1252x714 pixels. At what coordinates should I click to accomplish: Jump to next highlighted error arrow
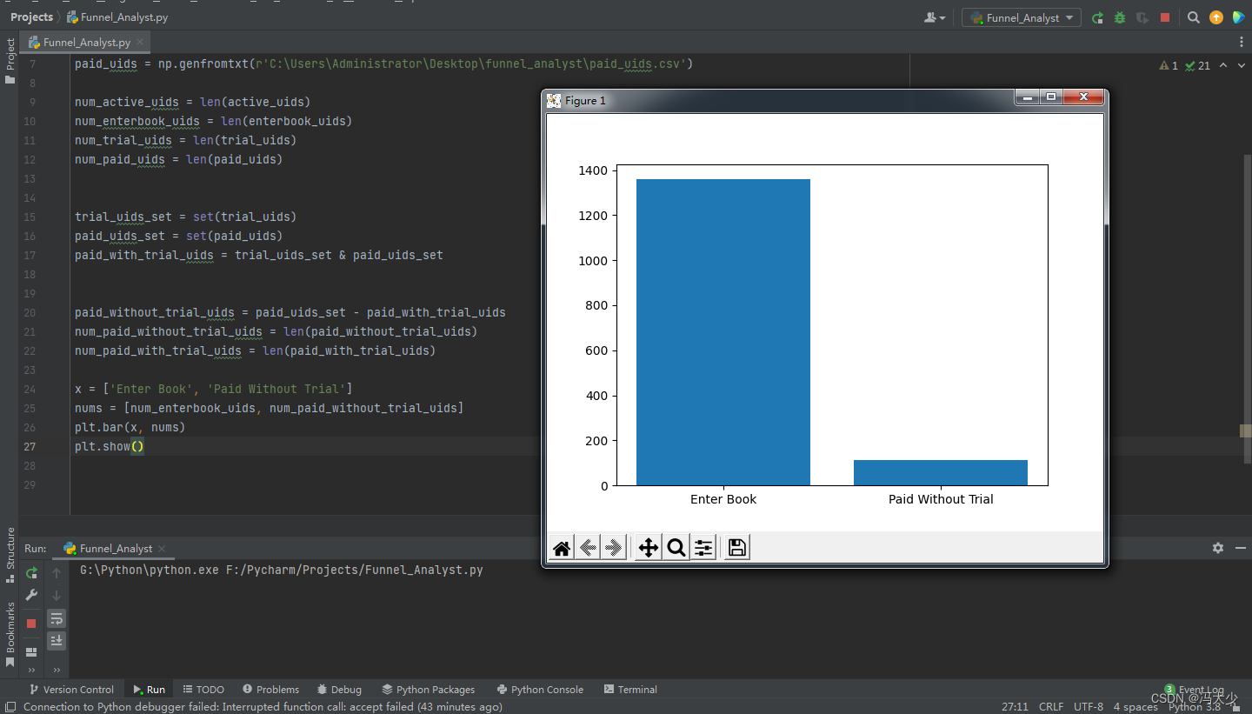click(x=1241, y=65)
